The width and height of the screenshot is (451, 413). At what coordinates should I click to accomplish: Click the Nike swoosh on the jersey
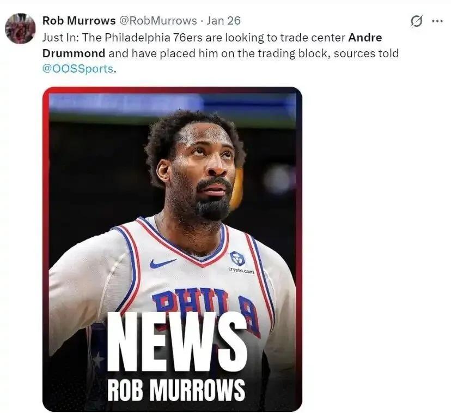pyautogui.click(x=163, y=262)
